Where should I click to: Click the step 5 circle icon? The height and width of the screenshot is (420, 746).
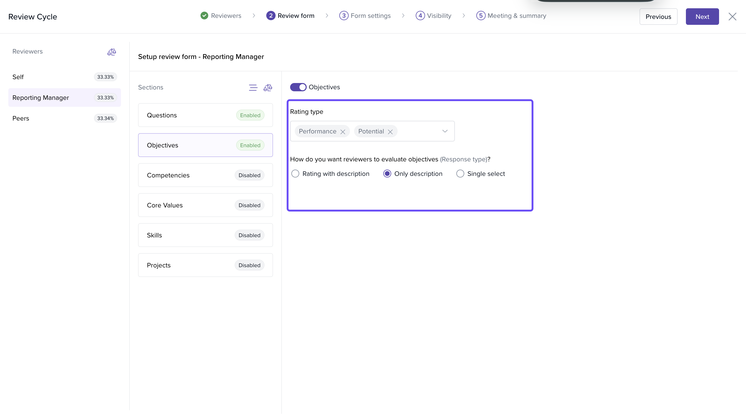coord(480,16)
